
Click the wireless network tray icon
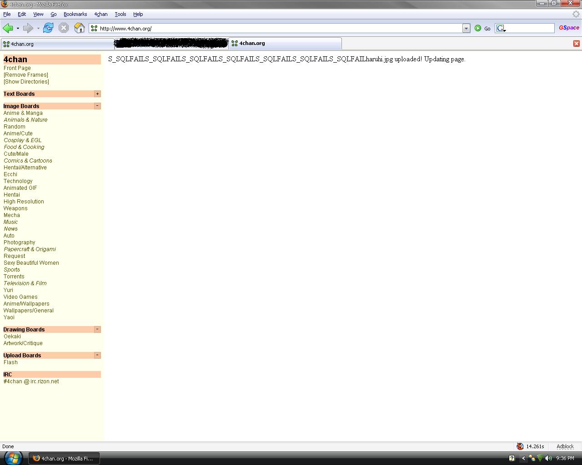[540, 458]
